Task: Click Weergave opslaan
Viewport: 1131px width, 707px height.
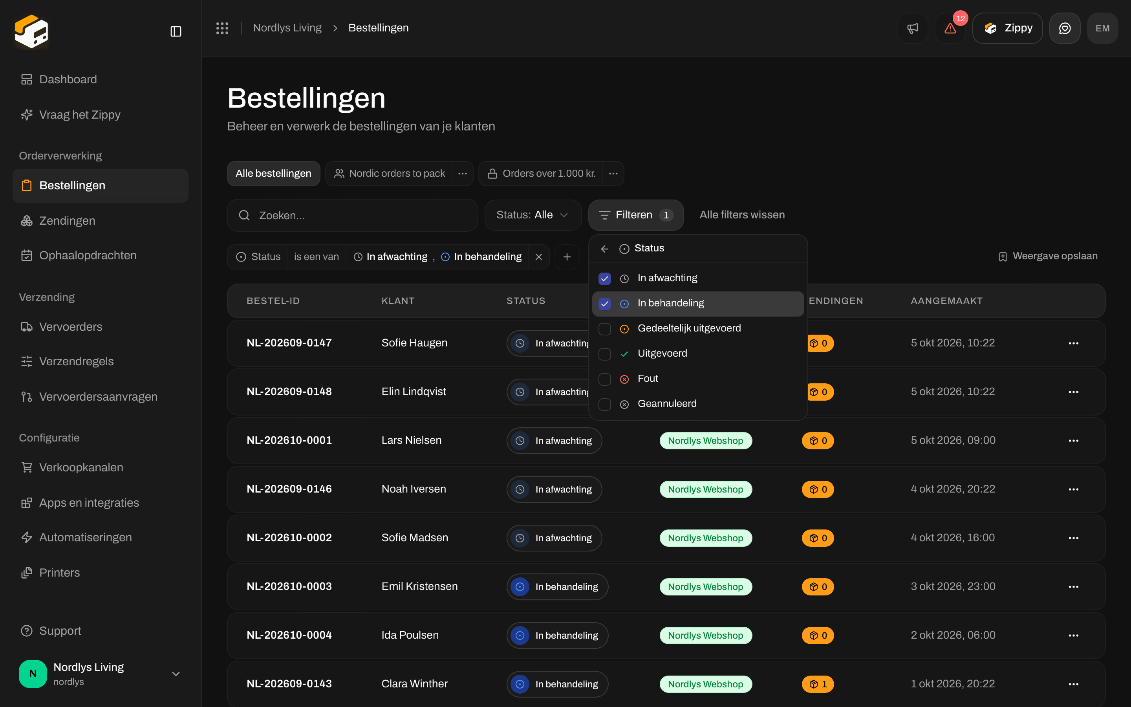Action: pos(1048,256)
